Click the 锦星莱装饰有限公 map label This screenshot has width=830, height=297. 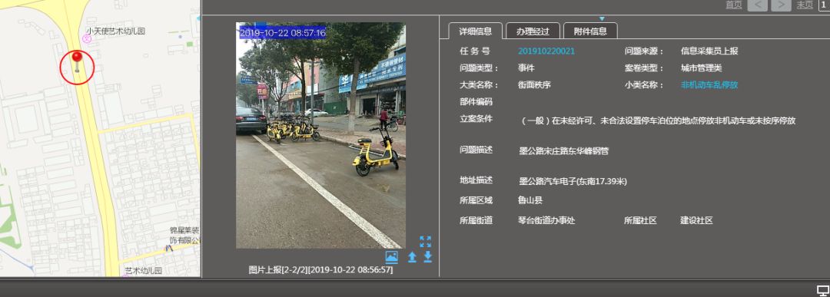coord(184,235)
